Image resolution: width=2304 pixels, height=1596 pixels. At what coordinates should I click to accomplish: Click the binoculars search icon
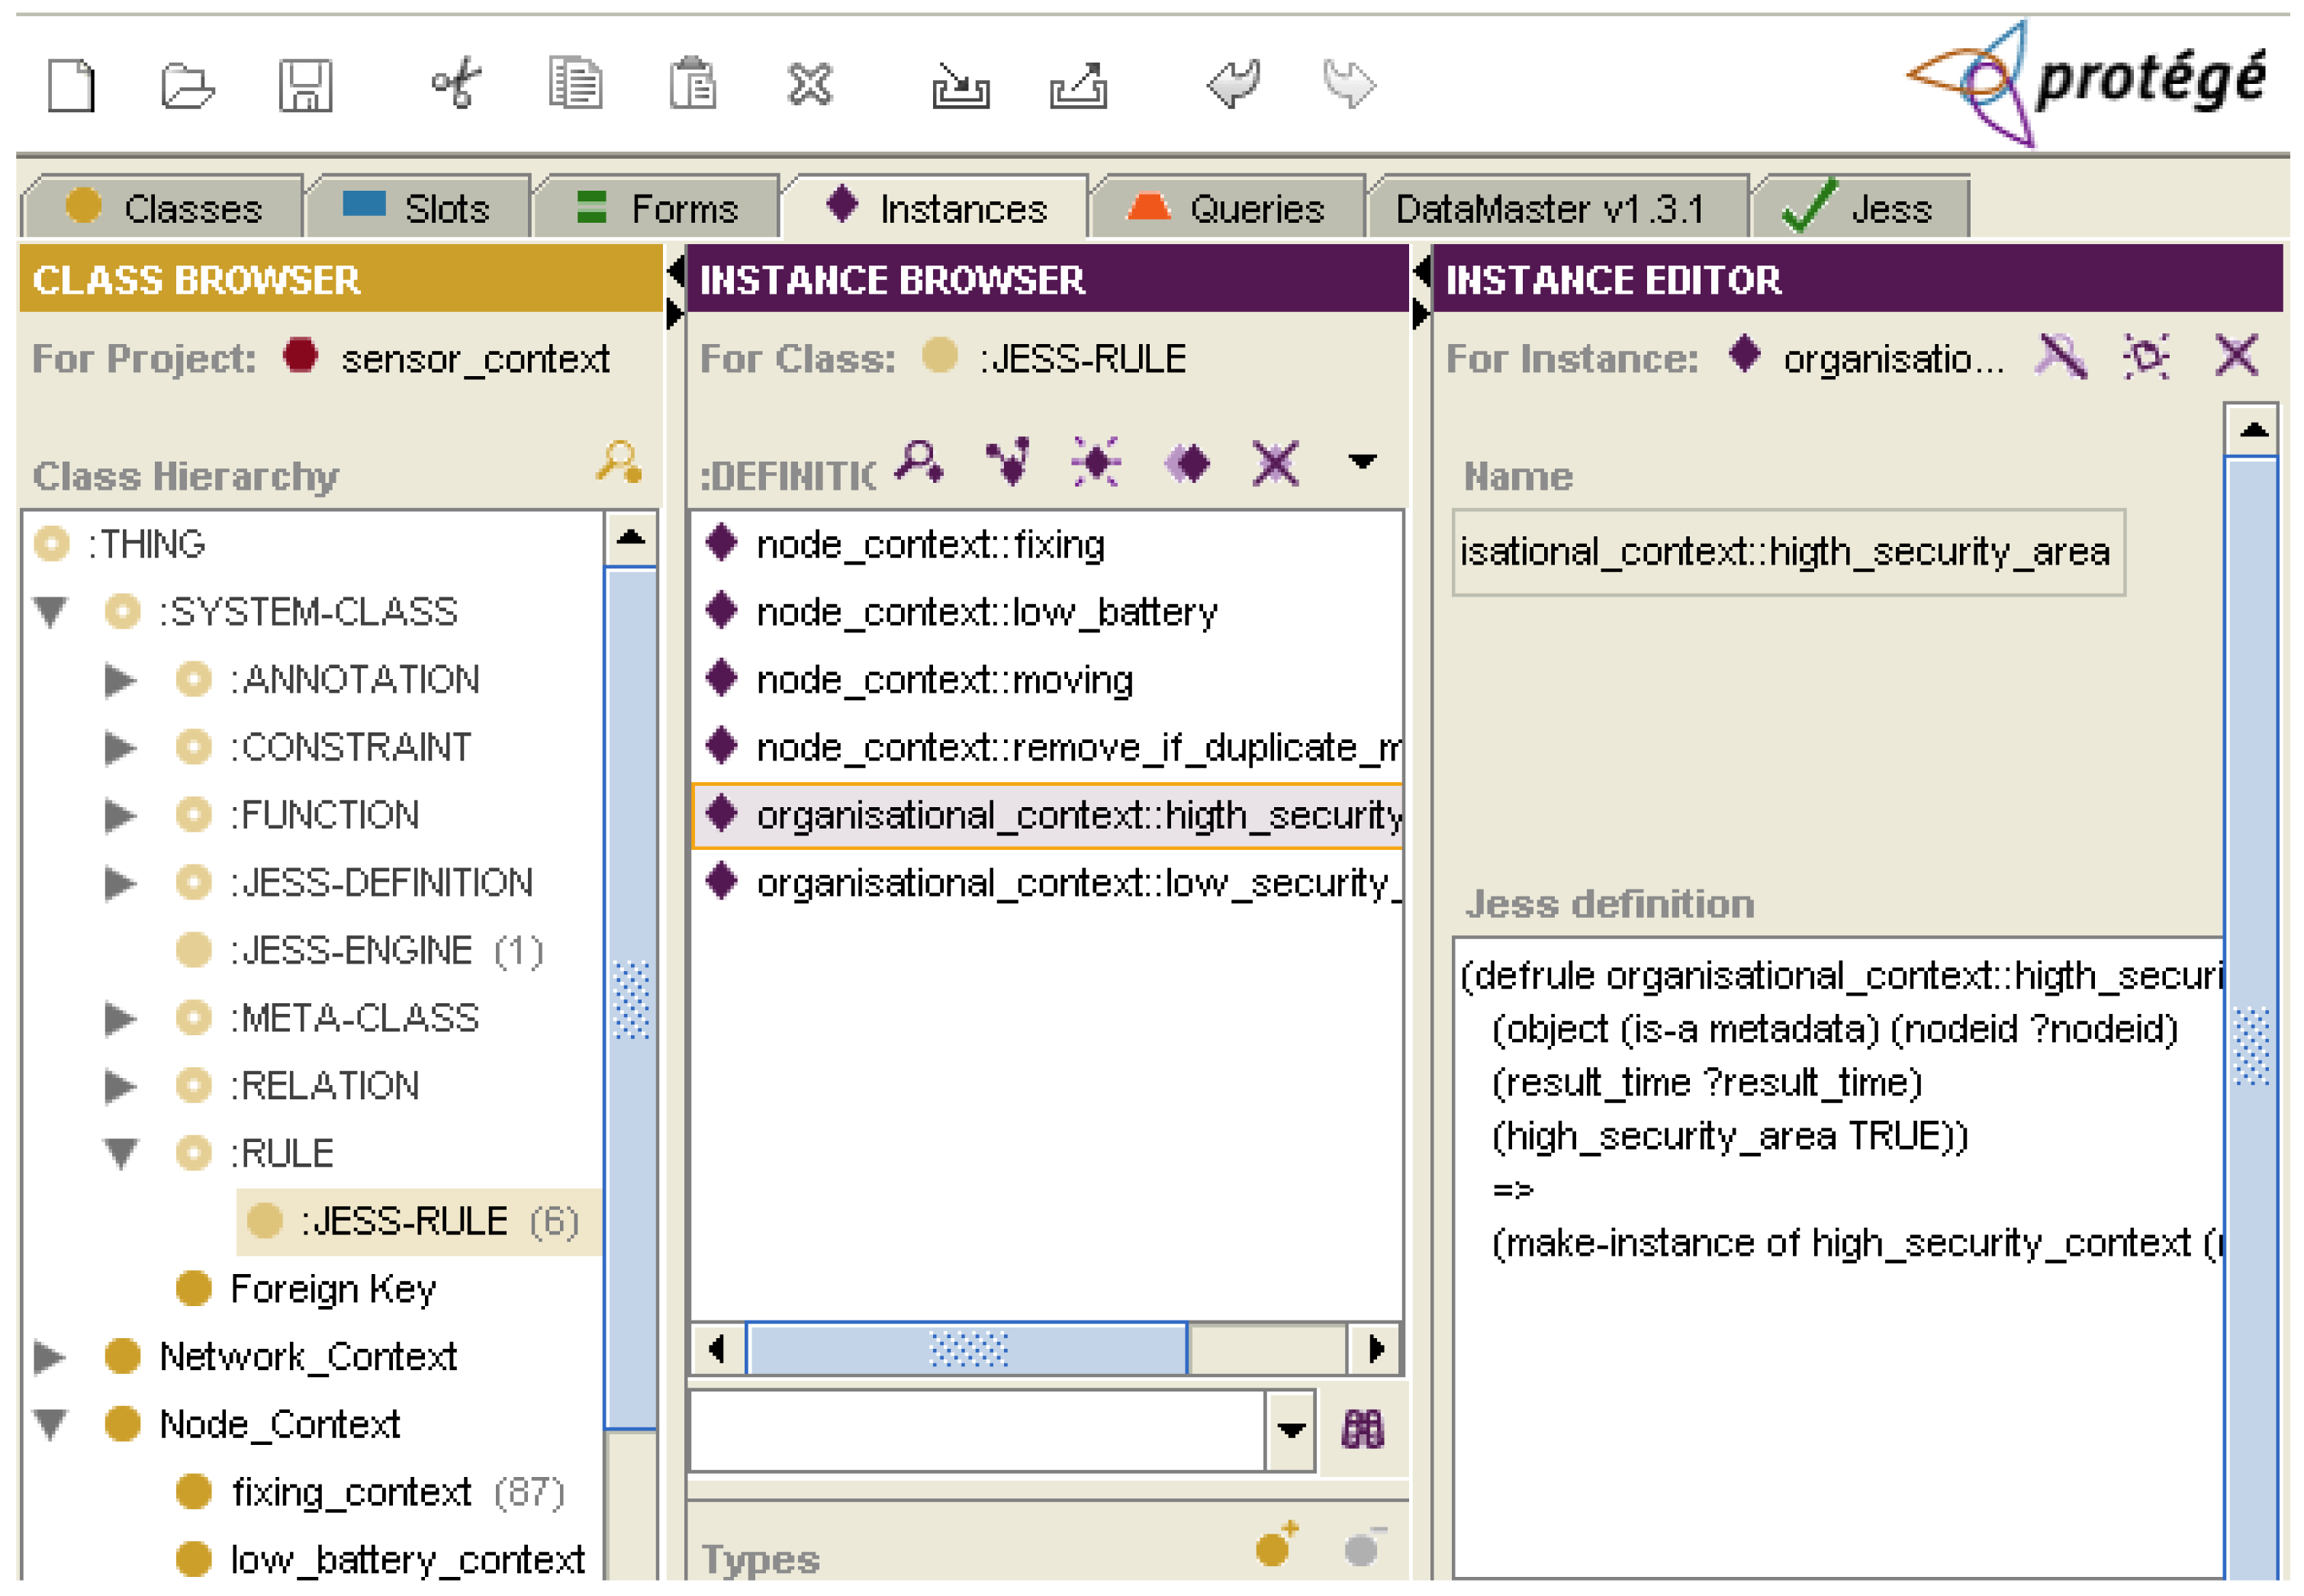[x=1362, y=1430]
